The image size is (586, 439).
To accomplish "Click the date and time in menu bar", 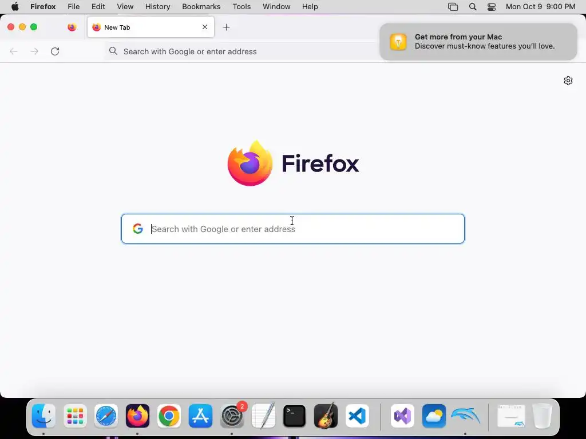I will pos(540,7).
